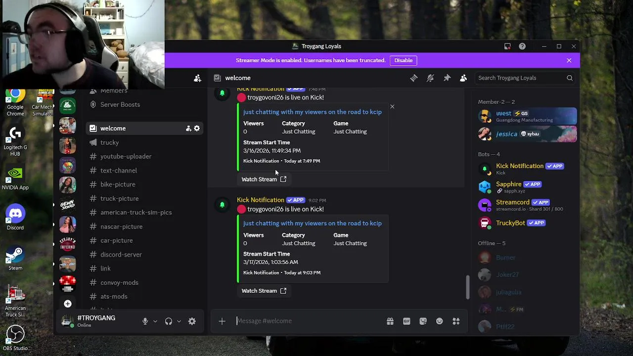Open the gift icon in message bar
This screenshot has height=356, width=633.
click(390, 321)
